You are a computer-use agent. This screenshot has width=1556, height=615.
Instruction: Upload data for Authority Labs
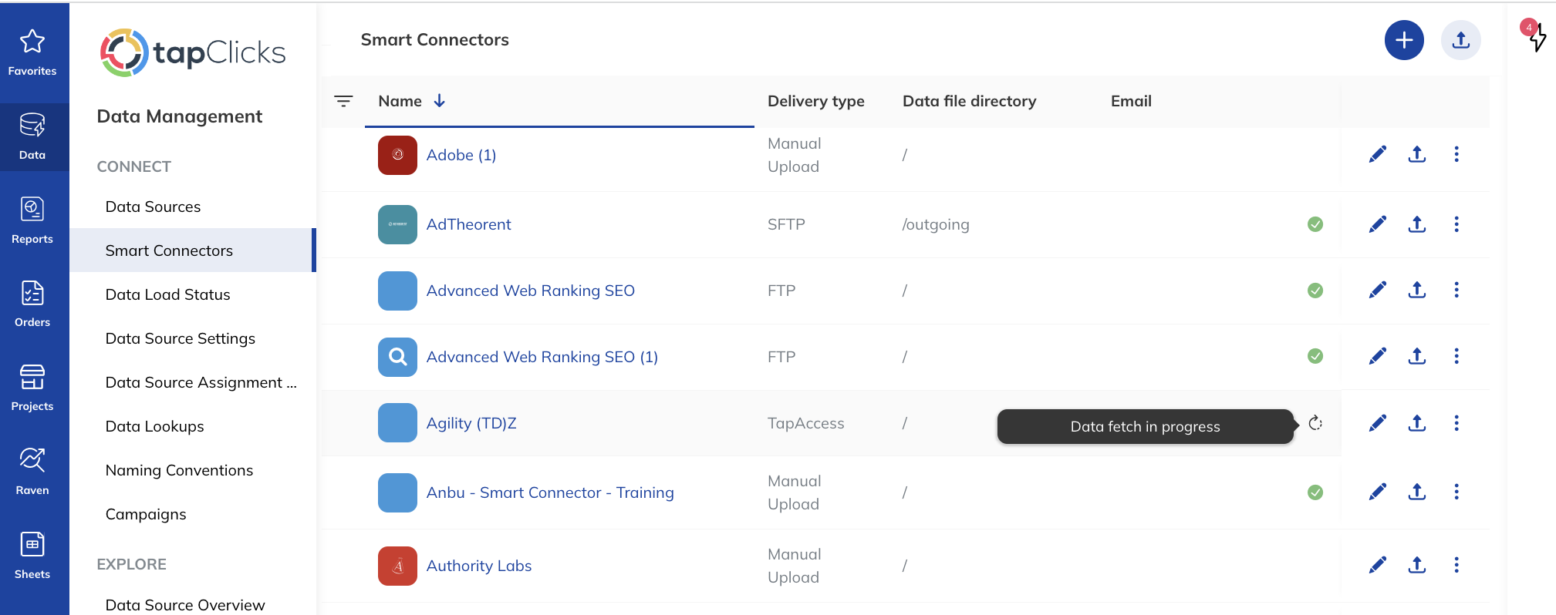click(1417, 565)
